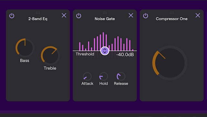Click the Compressor One title
The height and width of the screenshot is (117, 207).
point(172,19)
